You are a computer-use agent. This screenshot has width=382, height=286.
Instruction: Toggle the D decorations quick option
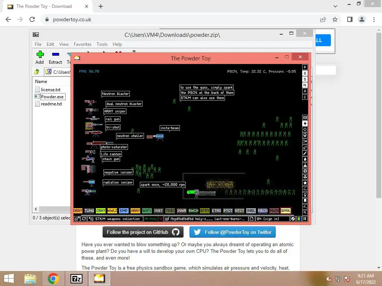tap(305, 79)
